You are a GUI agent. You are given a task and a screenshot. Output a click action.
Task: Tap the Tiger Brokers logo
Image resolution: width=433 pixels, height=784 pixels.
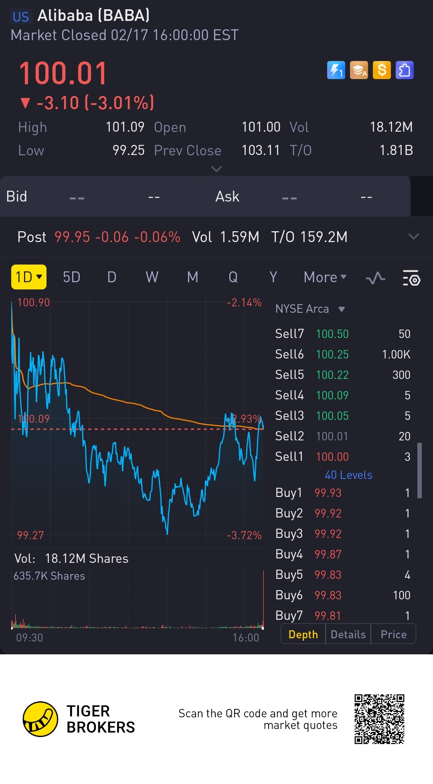pyautogui.click(x=40, y=719)
